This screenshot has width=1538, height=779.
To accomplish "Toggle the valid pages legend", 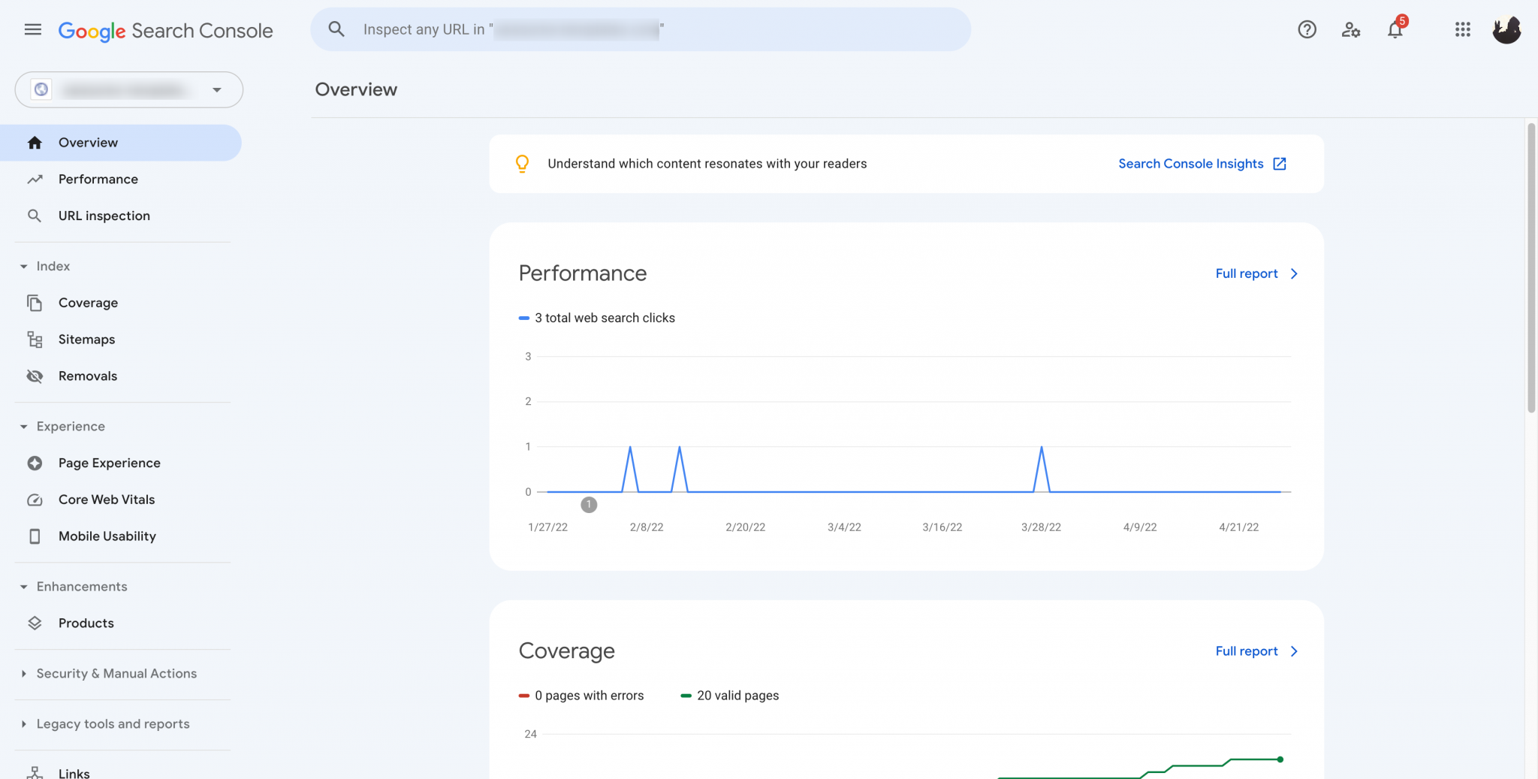I will tap(729, 695).
